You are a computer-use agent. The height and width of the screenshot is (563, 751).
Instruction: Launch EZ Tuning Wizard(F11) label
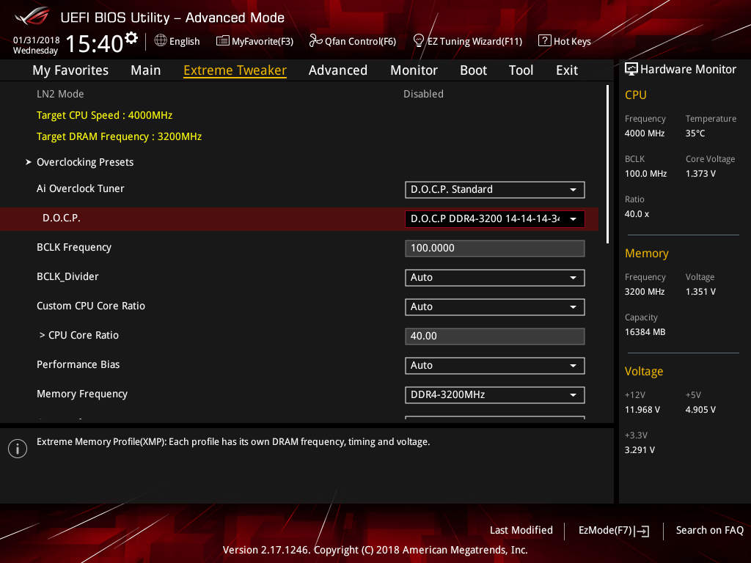click(475, 42)
